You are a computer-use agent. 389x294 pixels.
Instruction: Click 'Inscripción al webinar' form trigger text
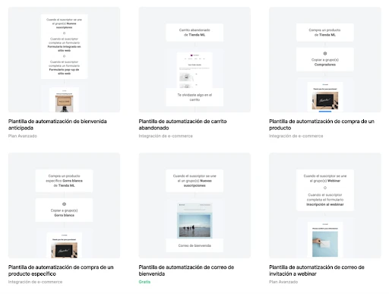pyautogui.click(x=325, y=204)
